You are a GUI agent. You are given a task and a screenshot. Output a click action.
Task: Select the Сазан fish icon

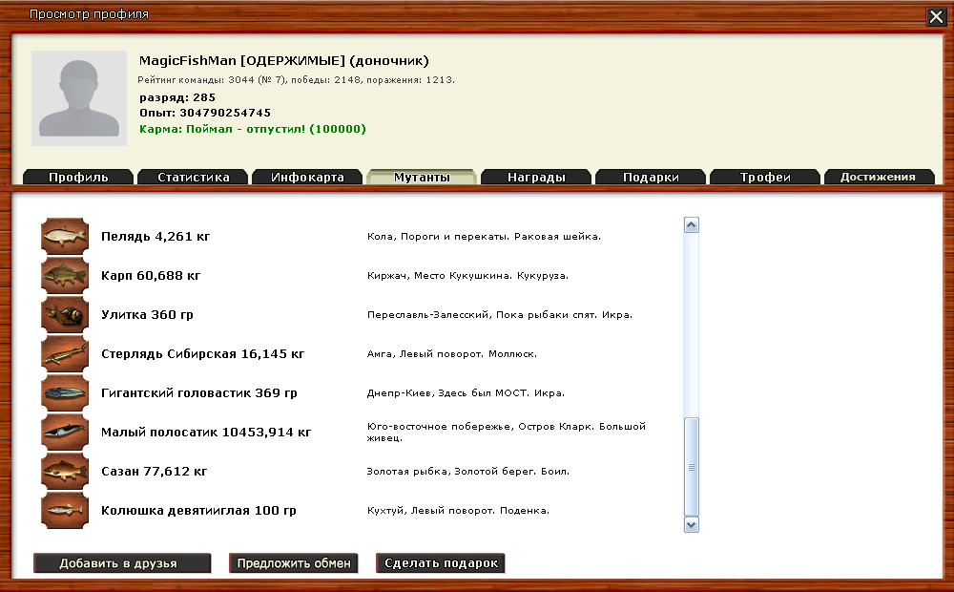[65, 471]
